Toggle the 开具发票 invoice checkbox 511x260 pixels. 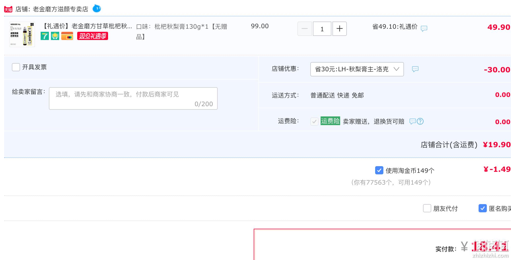[16, 67]
